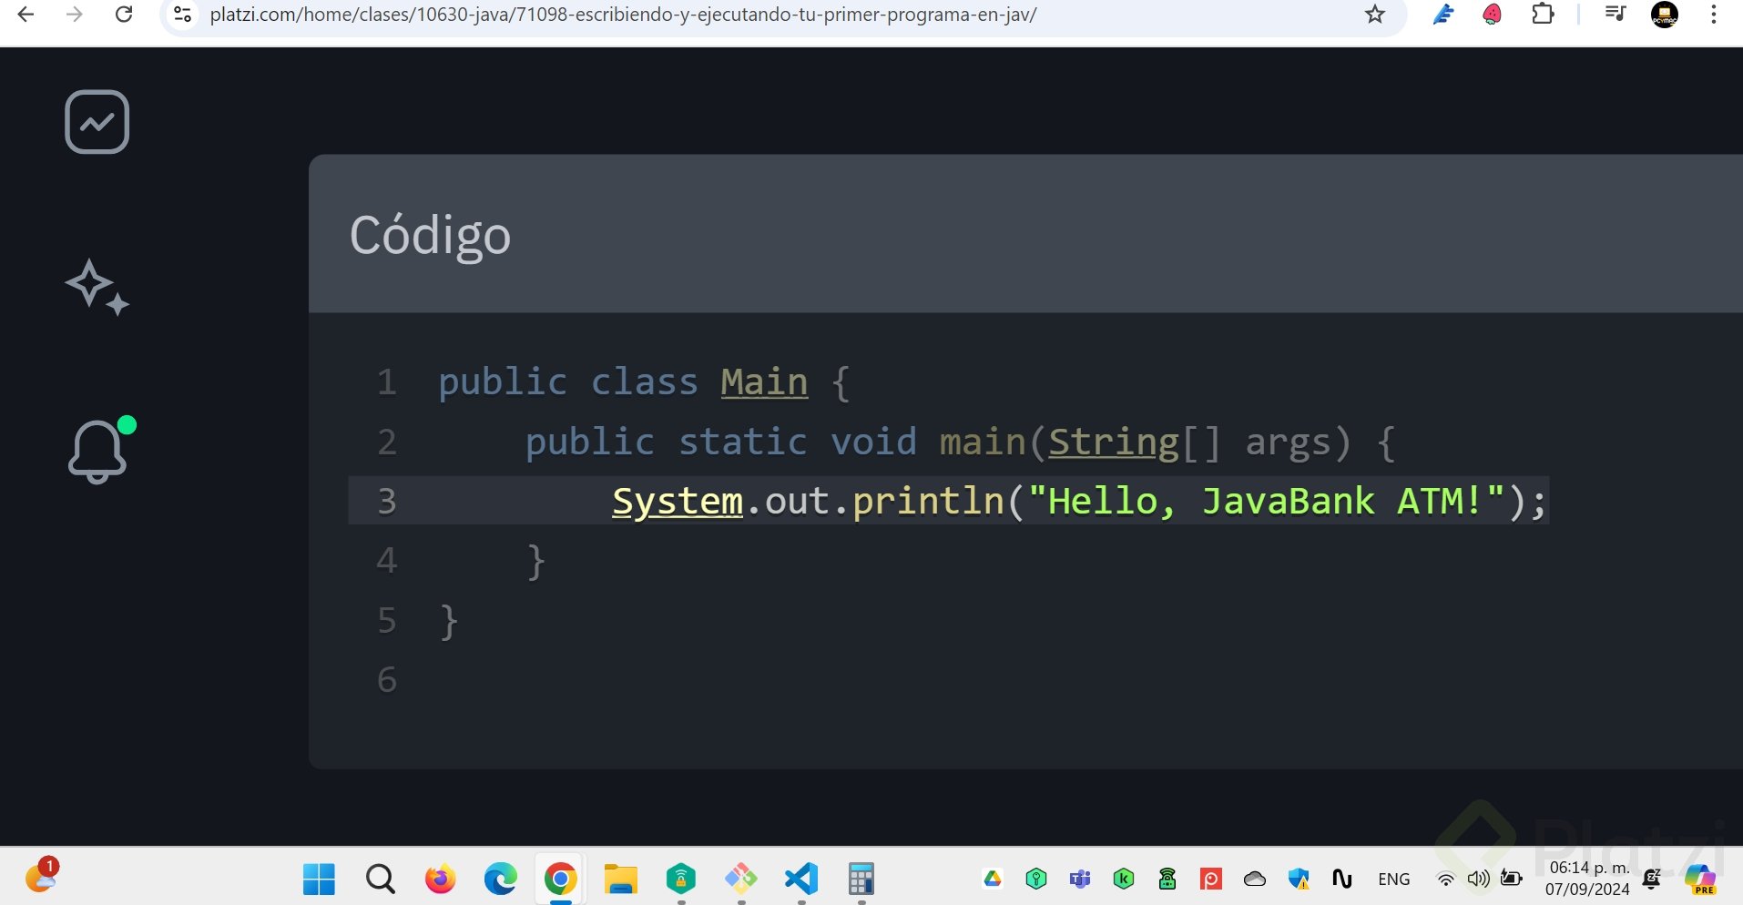Open the clock and date flyout
1743x905 pixels.
1588,879
